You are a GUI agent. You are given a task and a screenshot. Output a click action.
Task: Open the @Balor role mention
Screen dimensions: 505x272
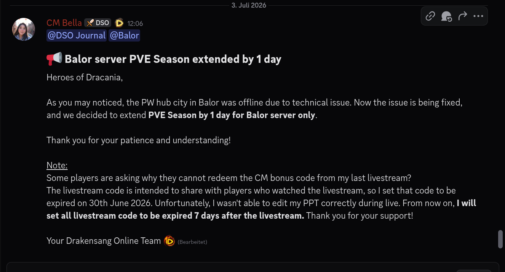125,36
